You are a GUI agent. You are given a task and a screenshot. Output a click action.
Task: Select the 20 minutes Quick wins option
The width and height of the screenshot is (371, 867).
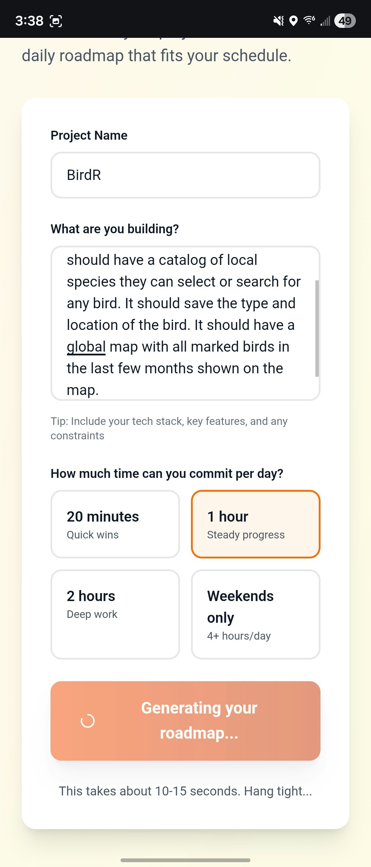coord(115,523)
